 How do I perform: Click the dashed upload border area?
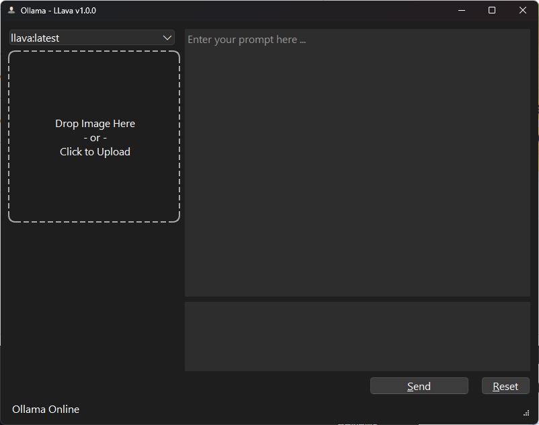[x=94, y=54]
